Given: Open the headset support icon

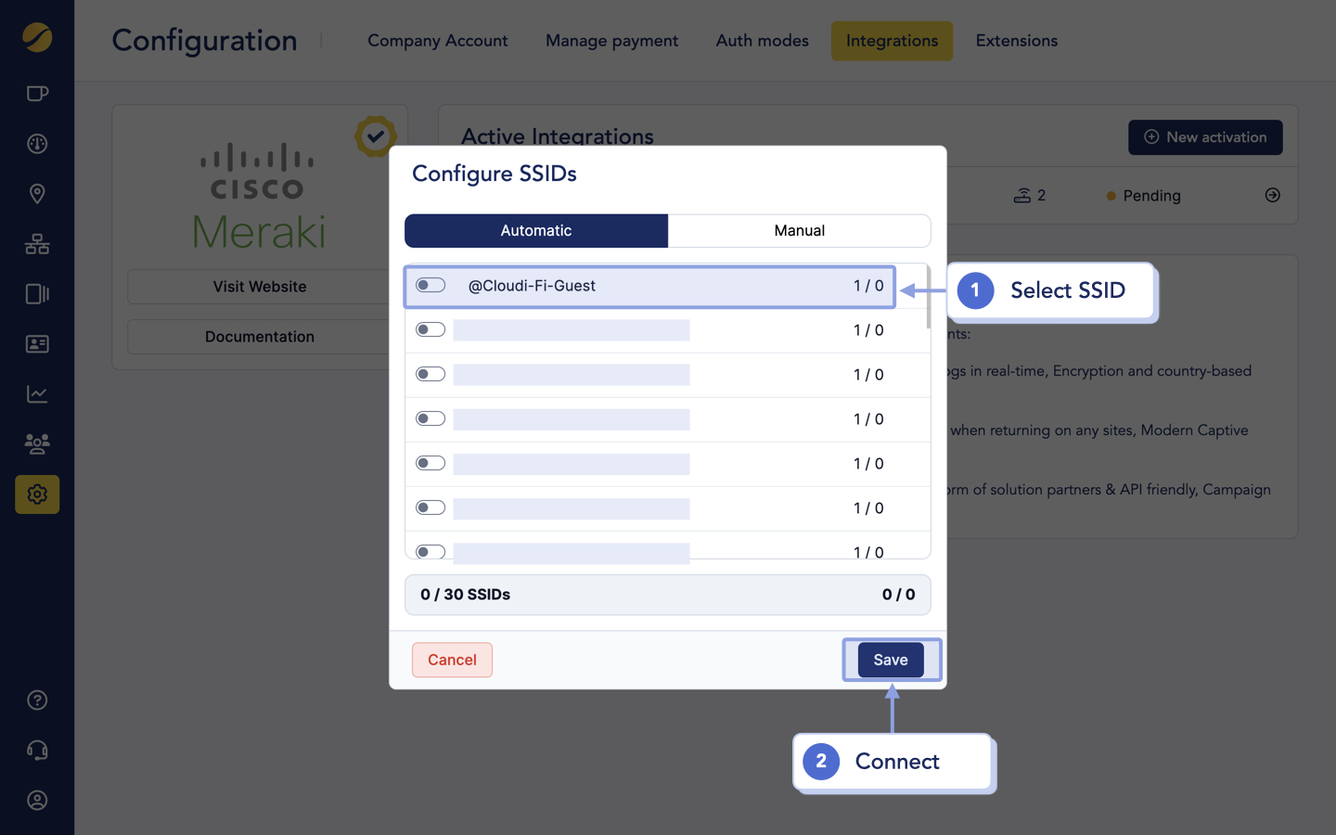Looking at the screenshot, I should [37, 751].
